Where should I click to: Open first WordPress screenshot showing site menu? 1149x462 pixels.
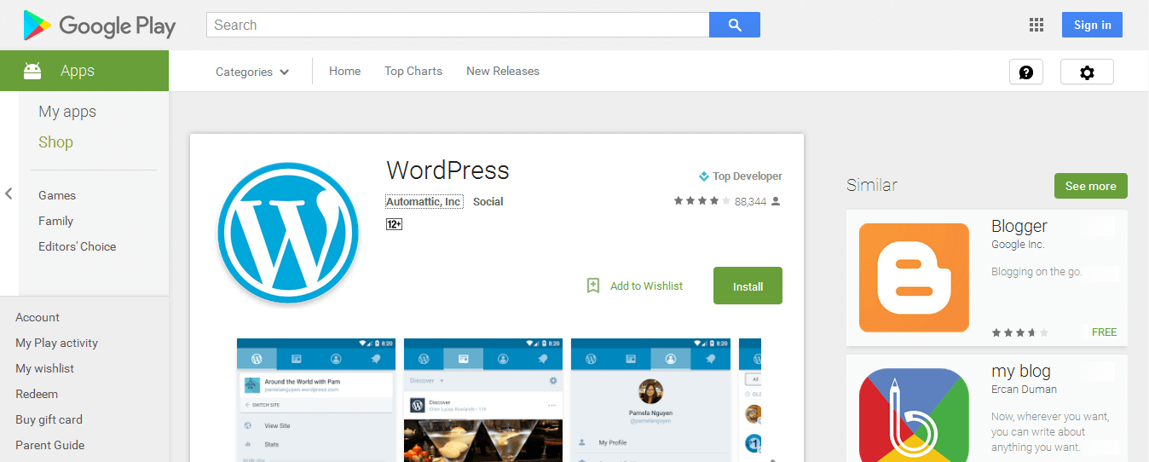tap(315, 400)
